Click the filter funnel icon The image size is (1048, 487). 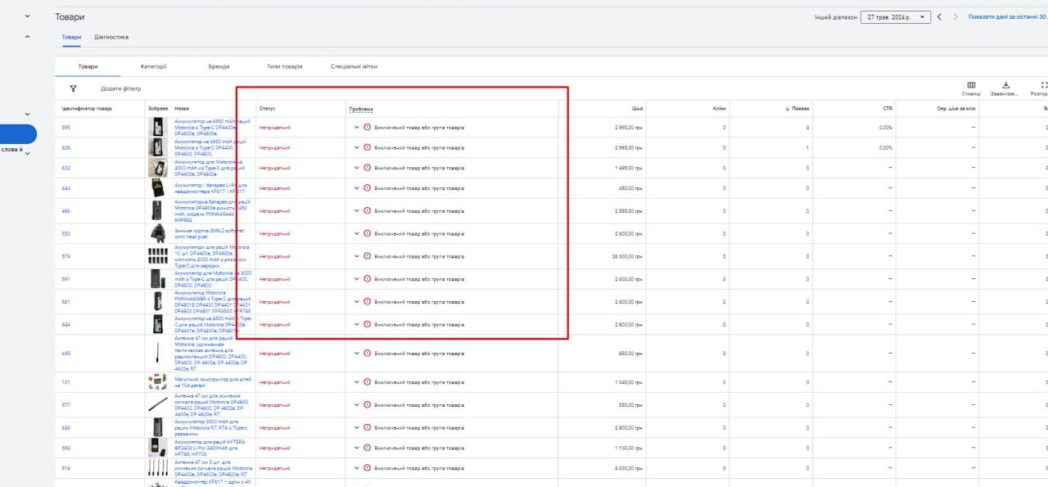(x=73, y=88)
